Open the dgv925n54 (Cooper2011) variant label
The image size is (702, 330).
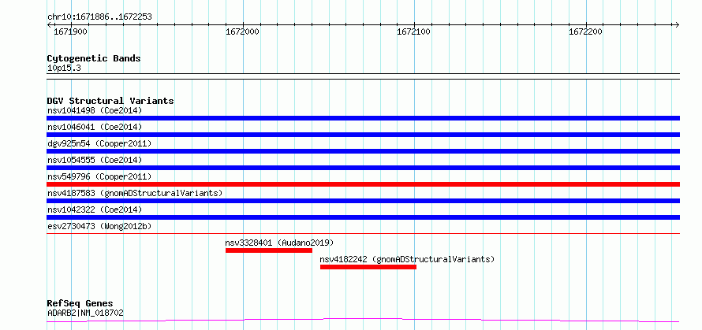click(99, 143)
